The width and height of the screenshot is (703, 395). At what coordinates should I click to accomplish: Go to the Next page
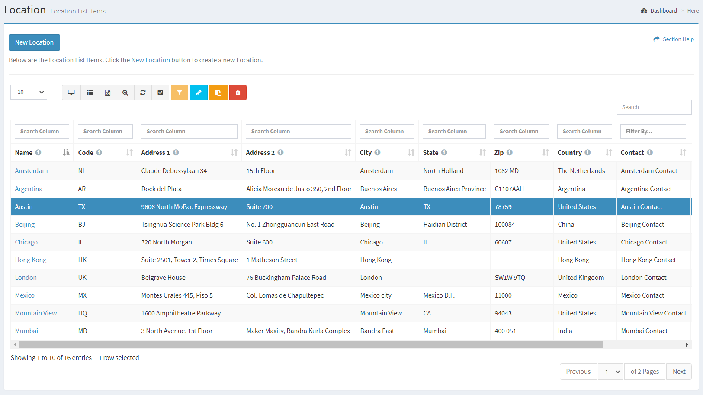tap(678, 371)
